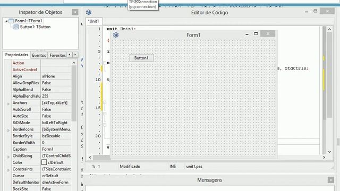Click the code editor scroll-down arrow

click(x=329, y=152)
